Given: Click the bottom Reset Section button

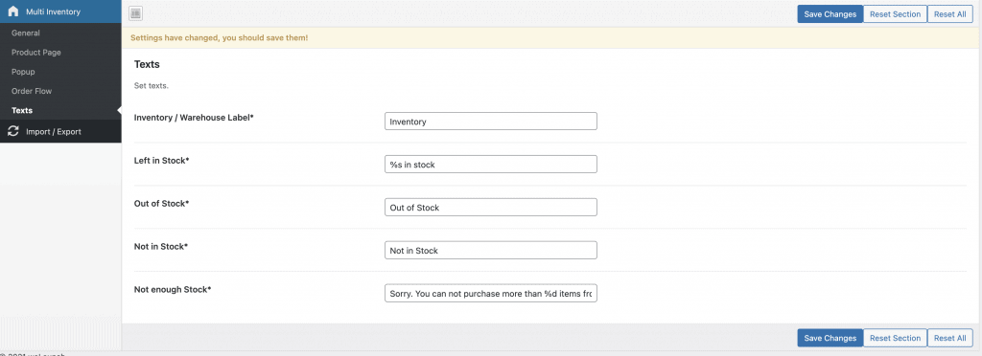Looking at the screenshot, I should point(895,338).
